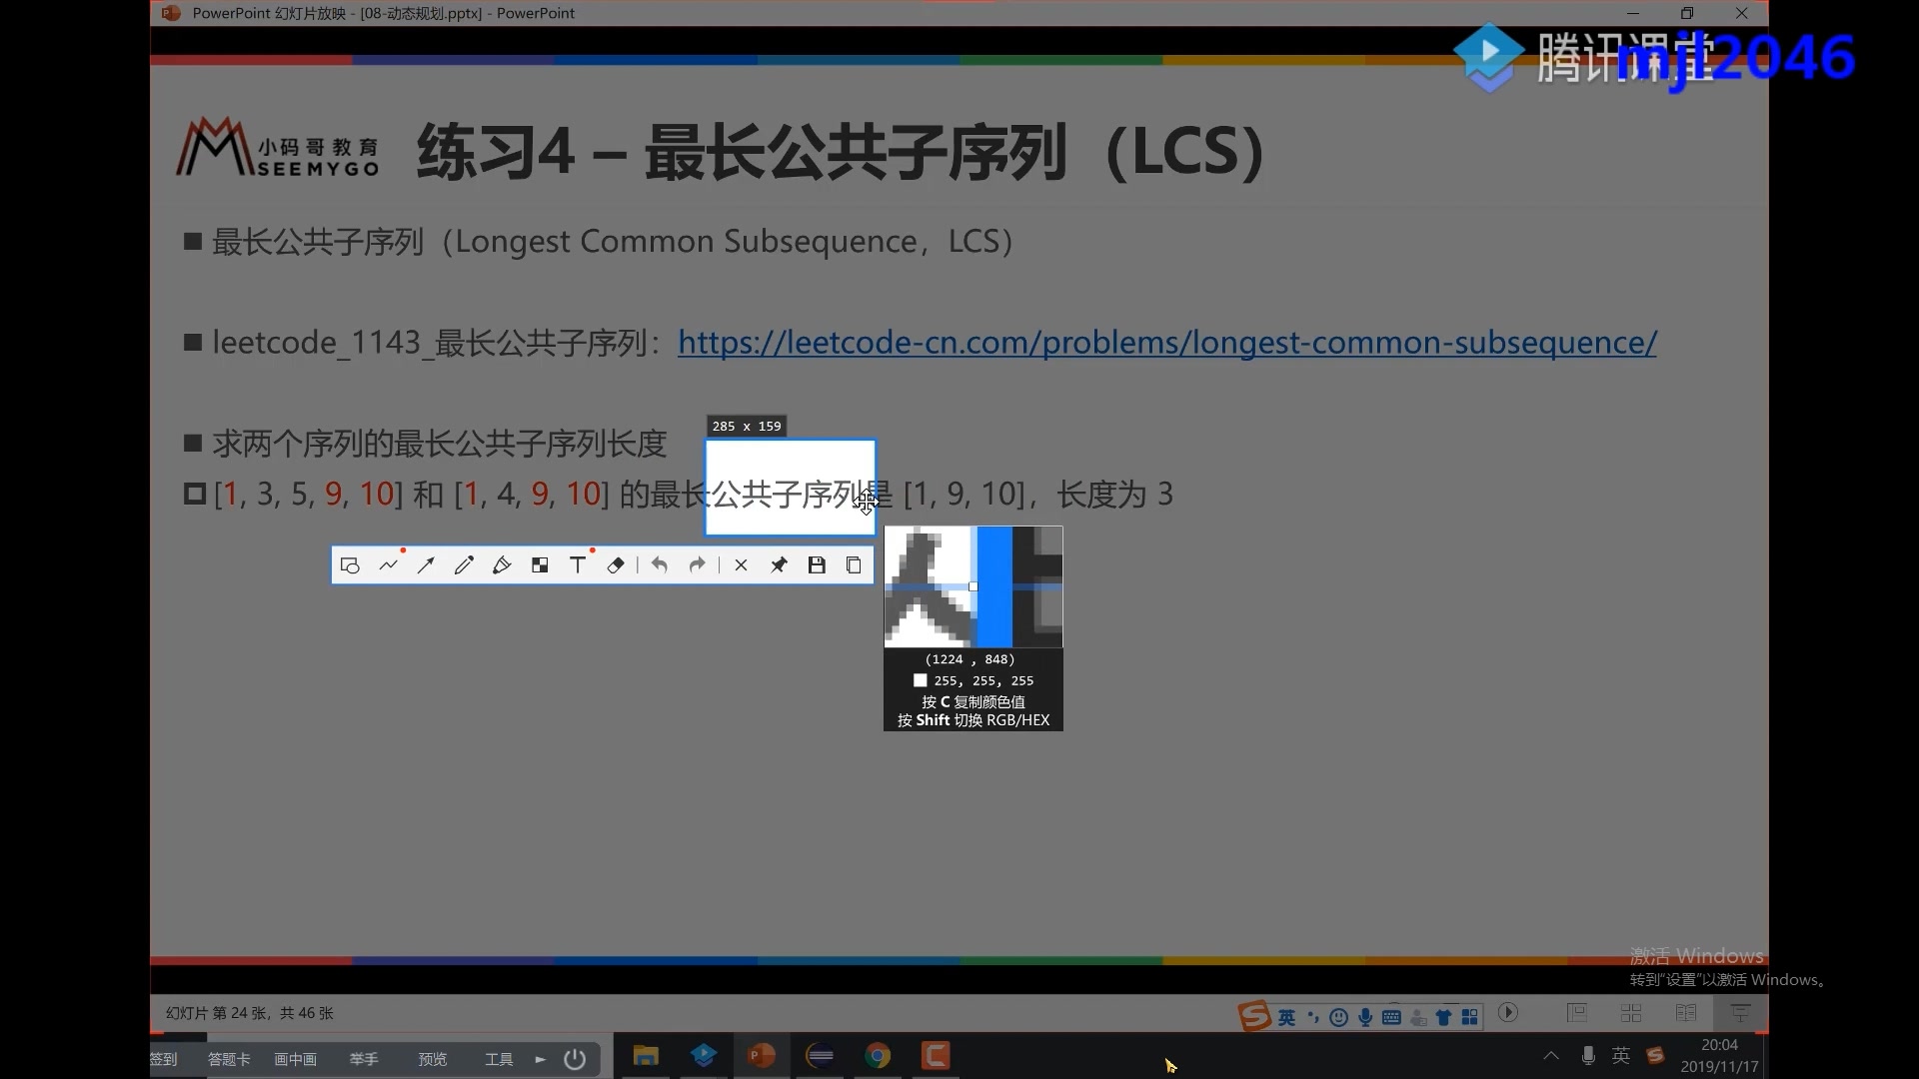Select the highlighter marker tool
Viewport: 1919px width, 1079px height.
click(x=502, y=565)
